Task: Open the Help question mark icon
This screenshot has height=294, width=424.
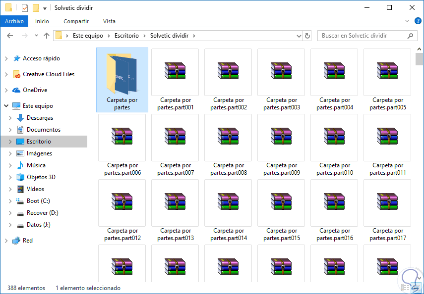Action: (418, 21)
